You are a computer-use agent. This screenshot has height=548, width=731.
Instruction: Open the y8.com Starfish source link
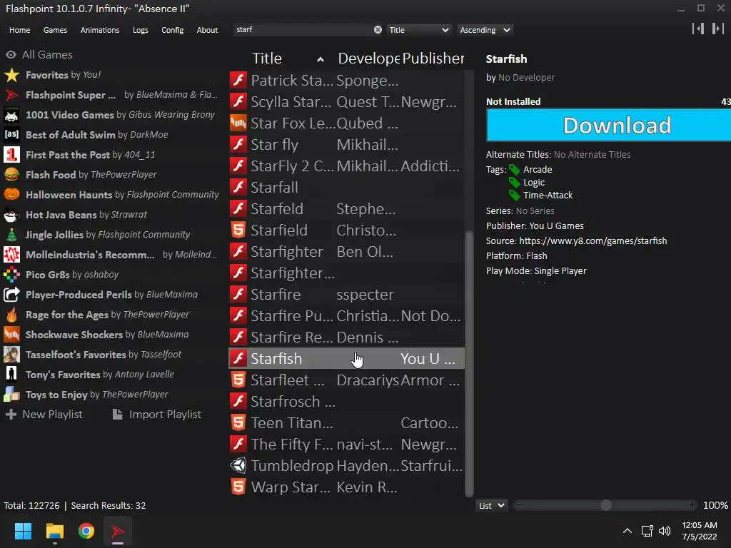[x=593, y=241]
